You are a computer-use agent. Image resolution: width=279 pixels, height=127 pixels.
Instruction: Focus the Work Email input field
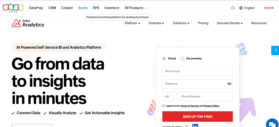(198, 71)
